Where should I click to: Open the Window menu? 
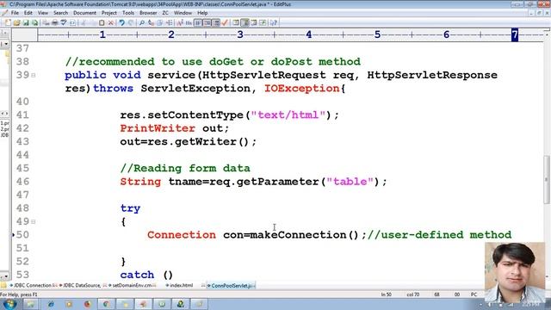pos(183,13)
